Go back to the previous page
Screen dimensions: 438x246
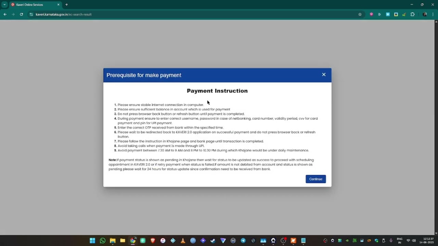tap(5, 14)
